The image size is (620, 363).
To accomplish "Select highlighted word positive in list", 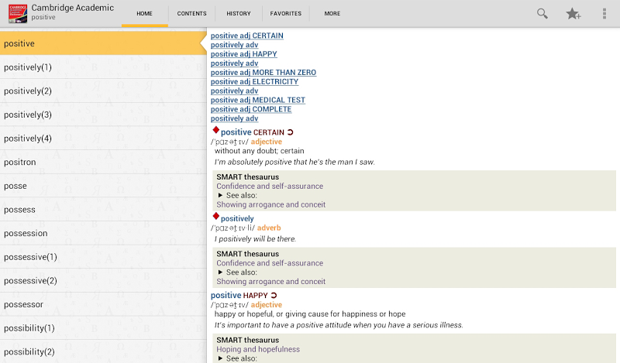I will [103, 43].
